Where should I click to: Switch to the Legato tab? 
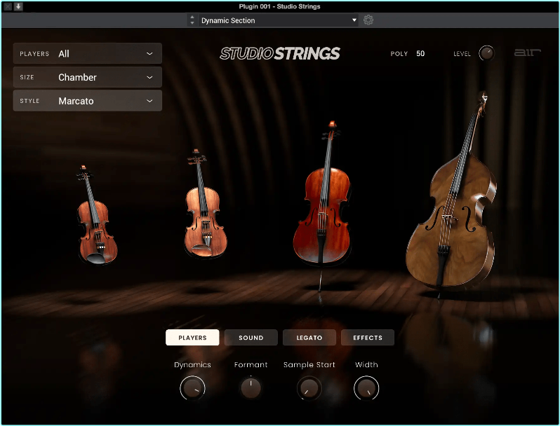click(x=309, y=337)
